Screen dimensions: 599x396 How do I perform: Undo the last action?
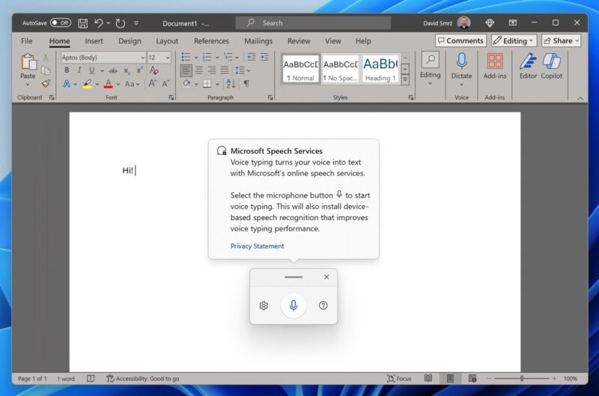click(x=99, y=23)
